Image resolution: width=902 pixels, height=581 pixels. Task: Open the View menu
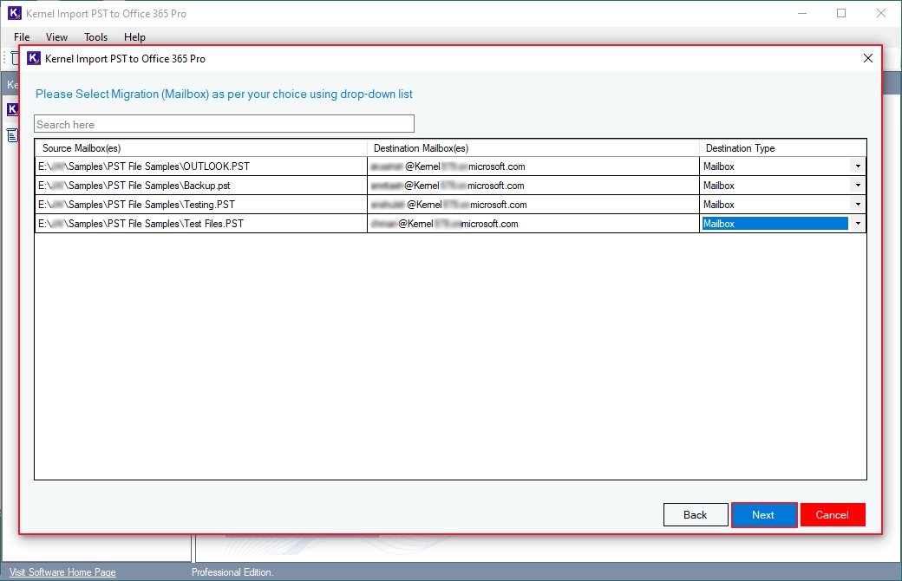click(56, 36)
